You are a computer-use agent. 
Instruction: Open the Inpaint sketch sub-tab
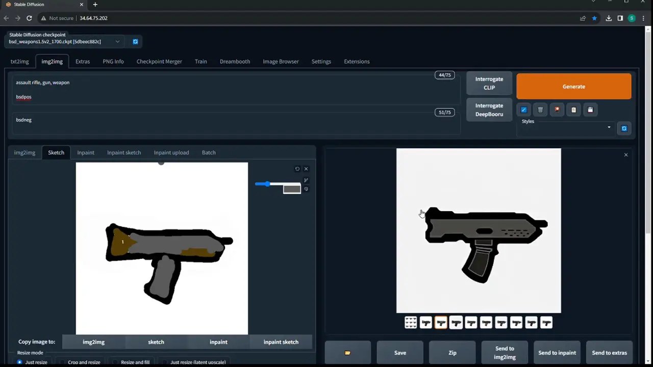(124, 152)
